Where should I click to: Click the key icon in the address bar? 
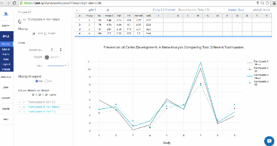[258, 3]
